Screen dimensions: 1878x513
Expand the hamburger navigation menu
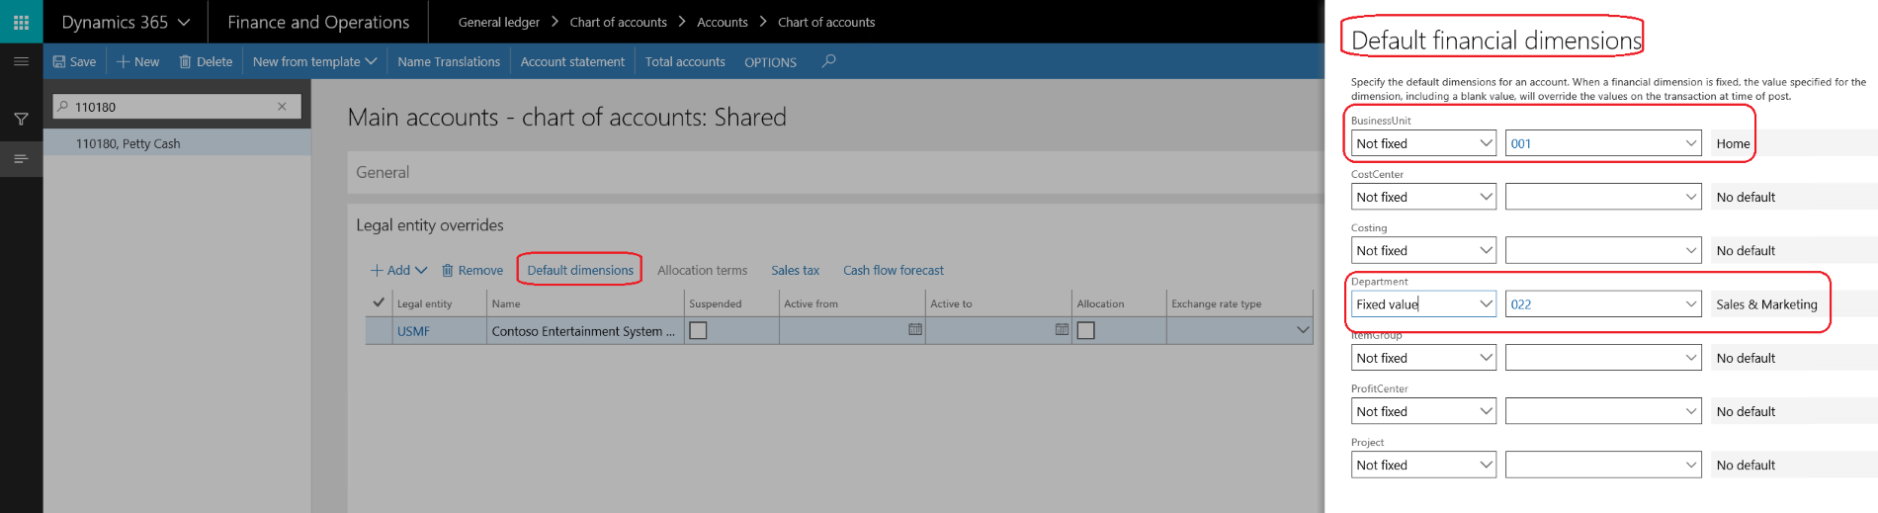pyautogui.click(x=21, y=61)
